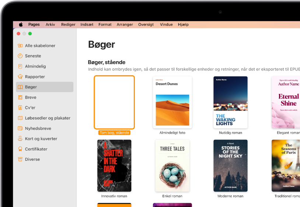Show Seneste templates label

33,56
